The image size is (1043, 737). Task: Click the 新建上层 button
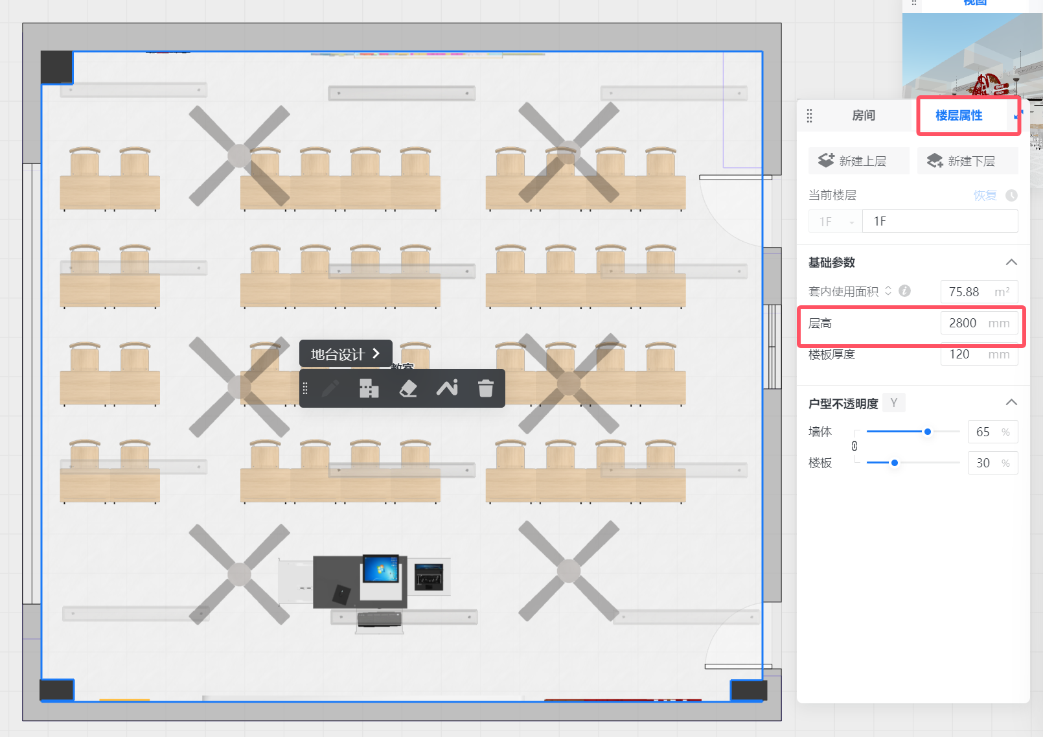[858, 161]
